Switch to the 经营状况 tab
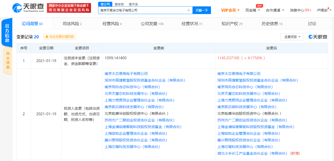Image resolution: width=334 pixels, height=161 pixels. pyautogui.click(x=192, y=24)
